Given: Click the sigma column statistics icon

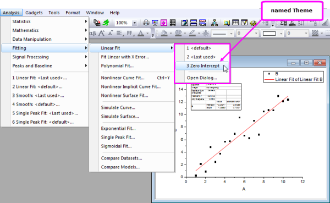Looking at the screenshot, I should [x=283, y=23].
